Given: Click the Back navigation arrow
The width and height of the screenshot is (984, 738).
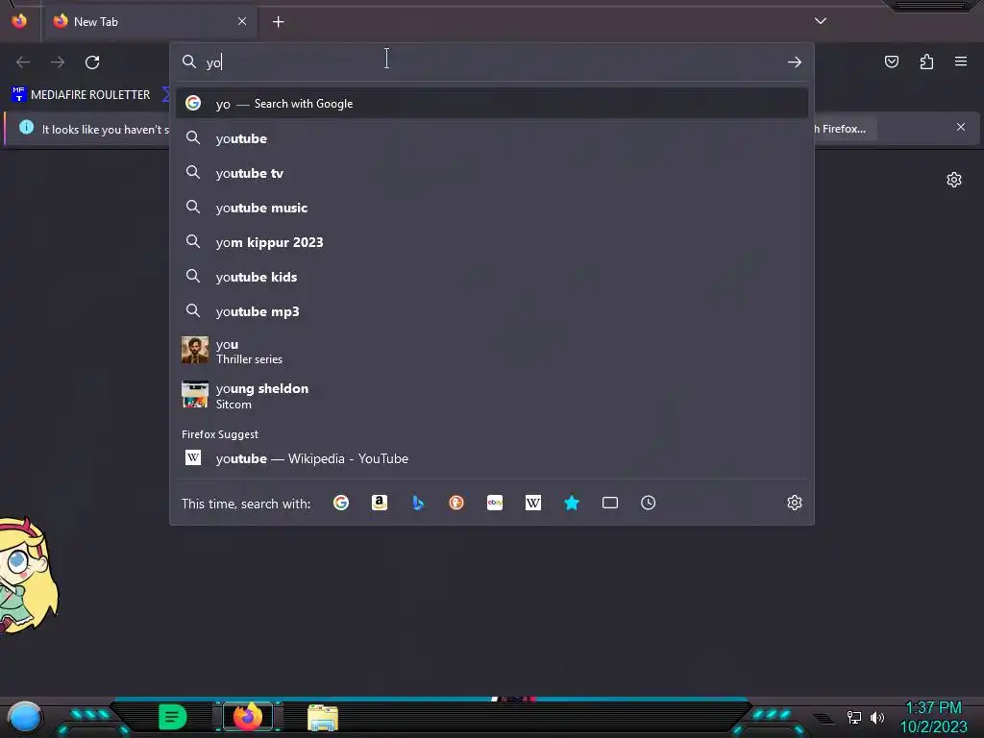Looking at the screenshot, I should (x=23, y=62).
